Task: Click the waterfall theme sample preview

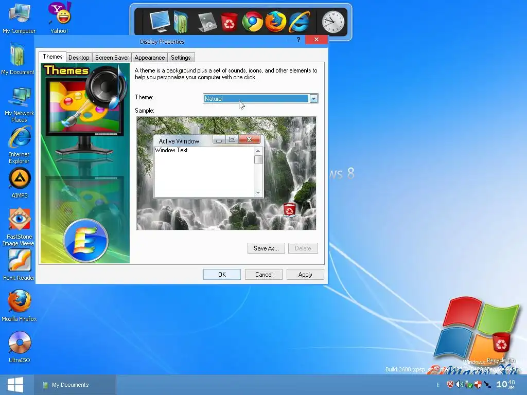Action: (x=226, y=173)
